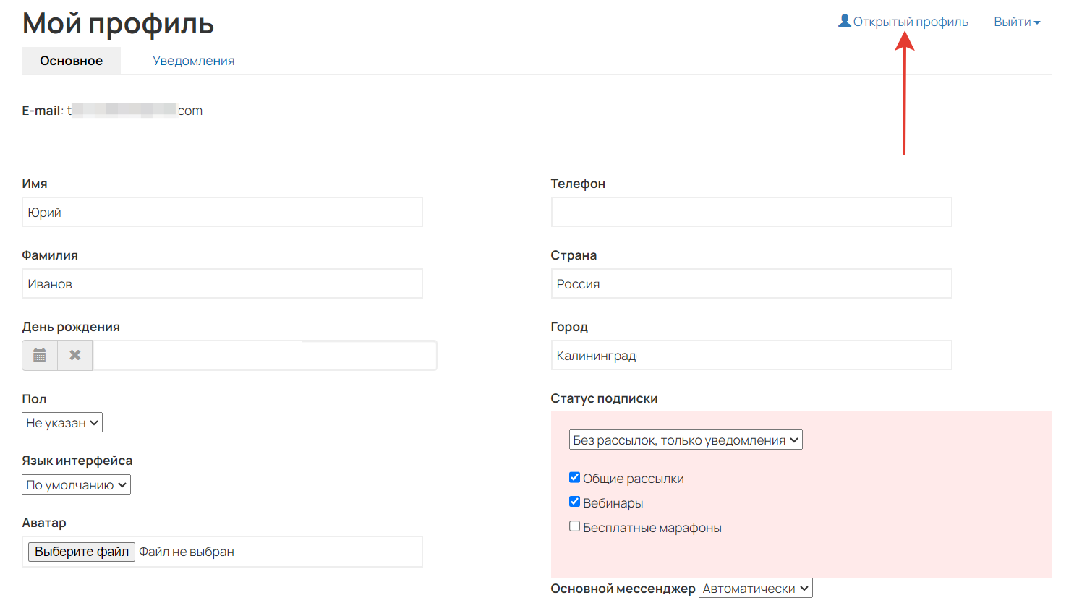Image resolution: width=1074 pixels, height=603 pixels.
Task: Click the user icon beside Открытый профиль
Action: [x=844, y=21]
